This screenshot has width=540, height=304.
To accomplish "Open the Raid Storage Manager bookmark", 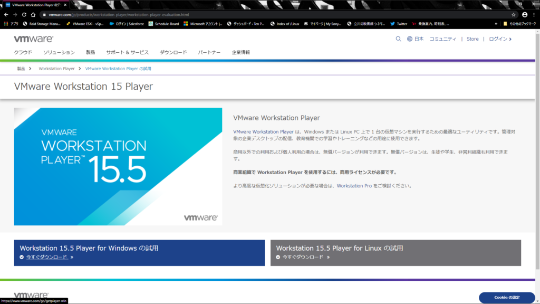I will (x=42, y=24).
